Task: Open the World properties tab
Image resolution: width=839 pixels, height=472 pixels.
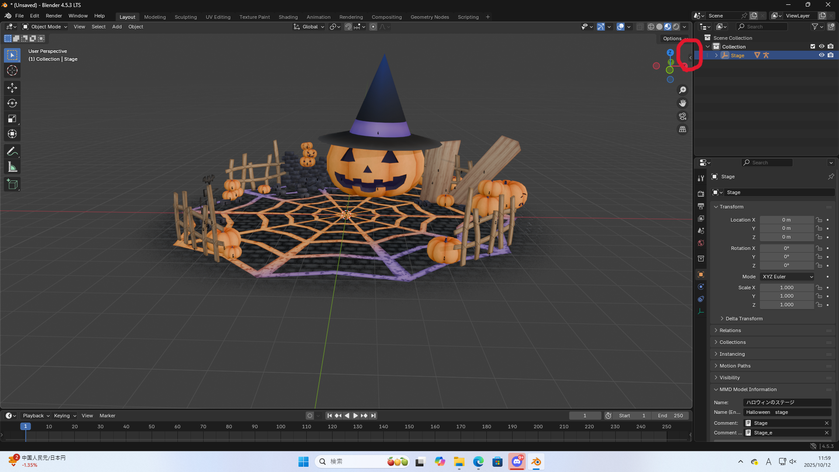Action: tap(701, 243)
